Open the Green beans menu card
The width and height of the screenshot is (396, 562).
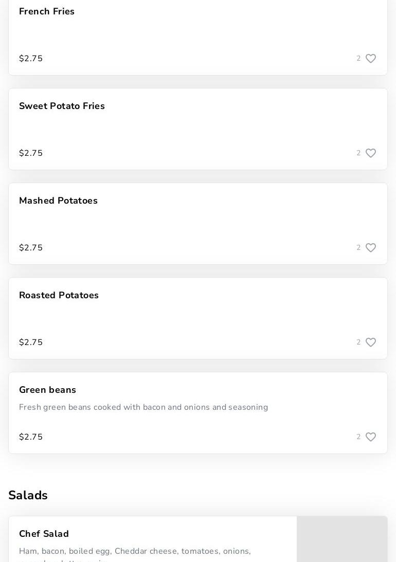tap(47, 390)
